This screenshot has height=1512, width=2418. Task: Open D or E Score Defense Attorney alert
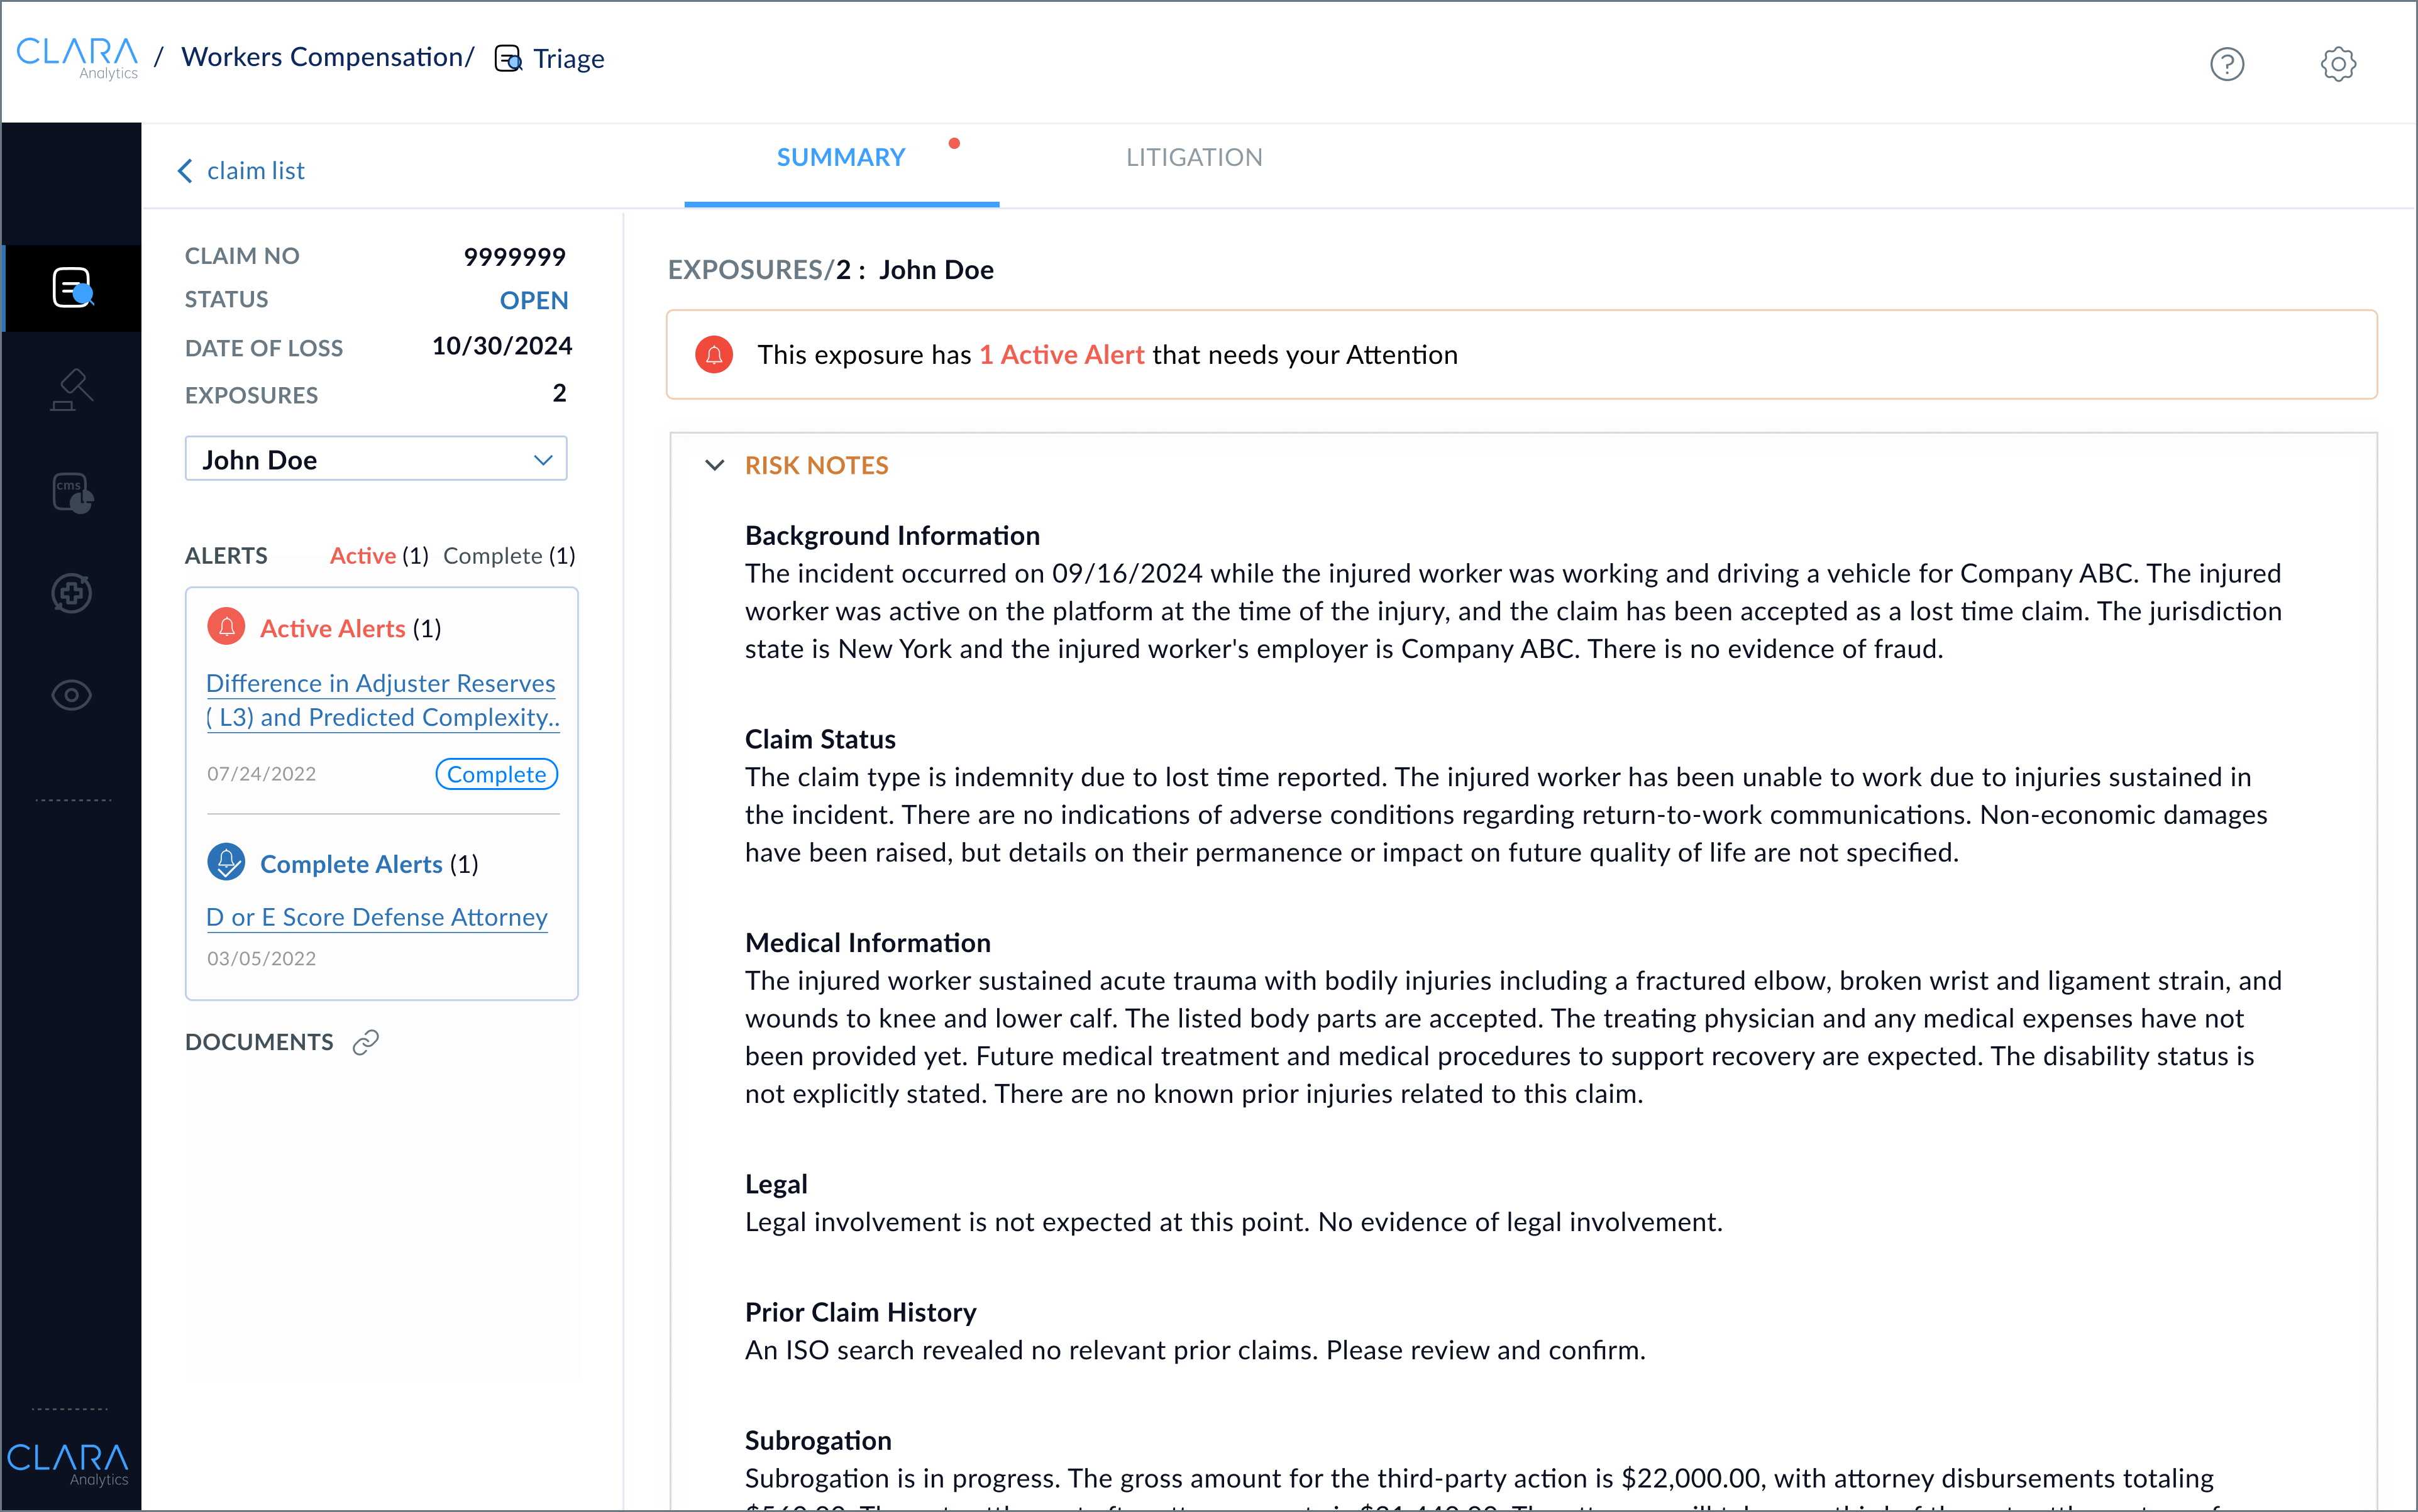(x=377, y=917)
